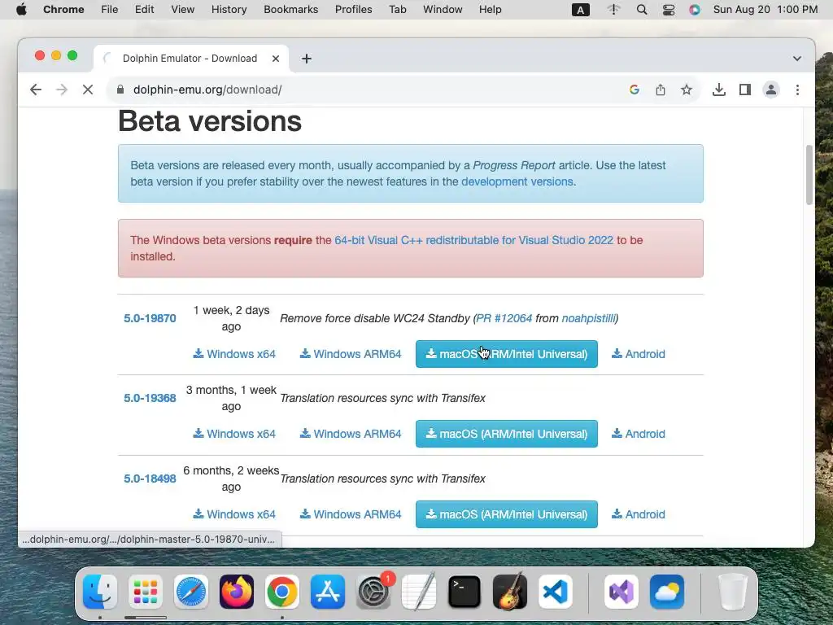Open Finder from the Dock
This screenshot has height=625, width=833.
100,592
